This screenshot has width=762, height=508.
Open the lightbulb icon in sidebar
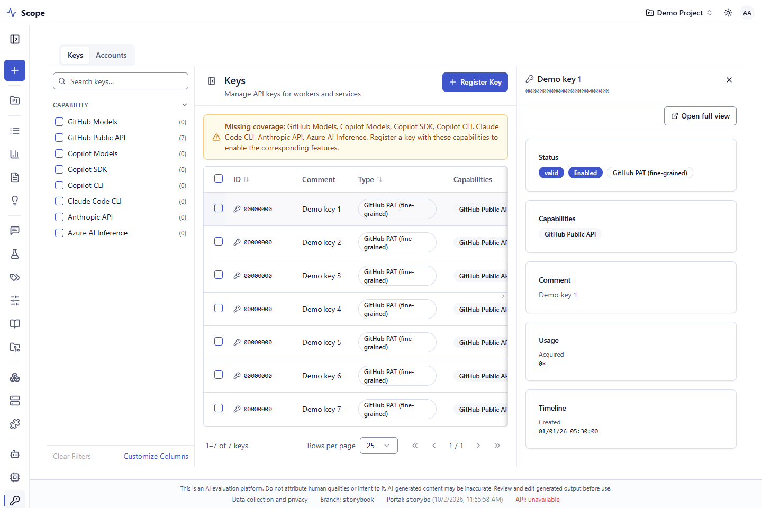click(15, 201)
